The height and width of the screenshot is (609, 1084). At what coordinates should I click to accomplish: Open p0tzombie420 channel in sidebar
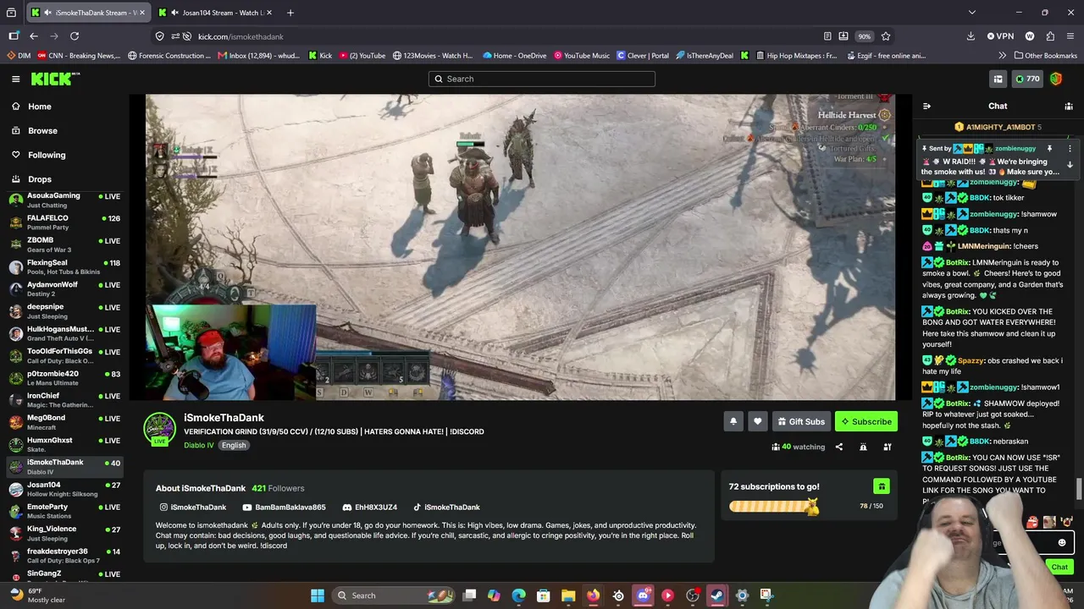pyautogui.click(x=64, y=378)
